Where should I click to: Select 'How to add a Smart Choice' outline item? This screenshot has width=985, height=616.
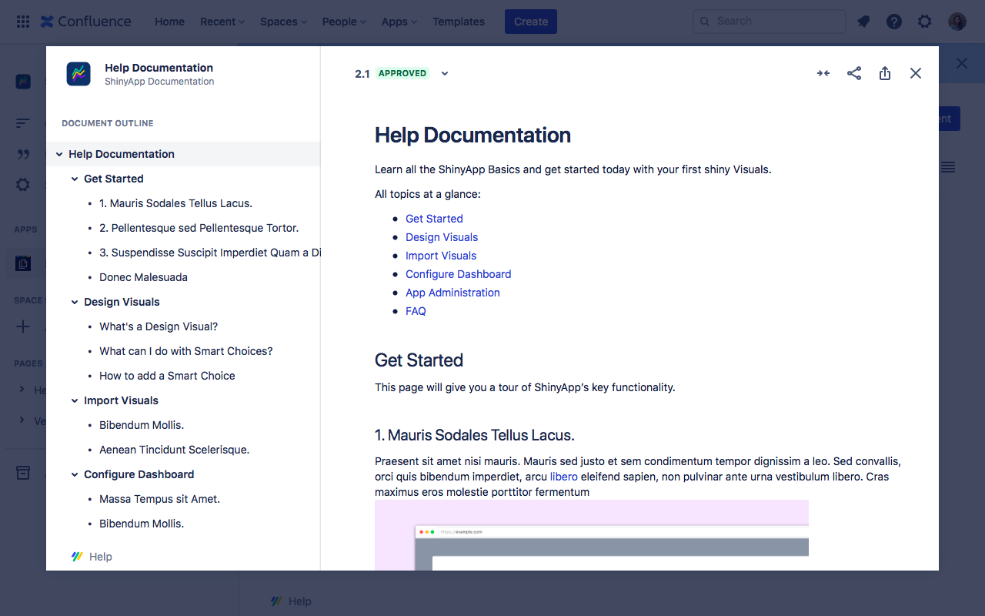[x=167, y=376]
